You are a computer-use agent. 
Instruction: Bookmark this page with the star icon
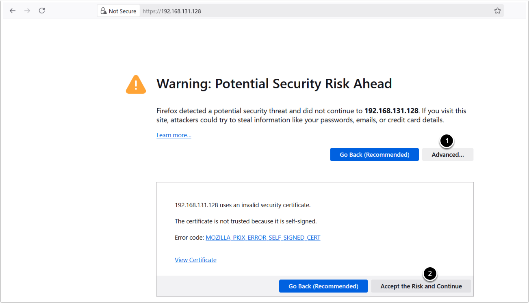pos(497,11)
